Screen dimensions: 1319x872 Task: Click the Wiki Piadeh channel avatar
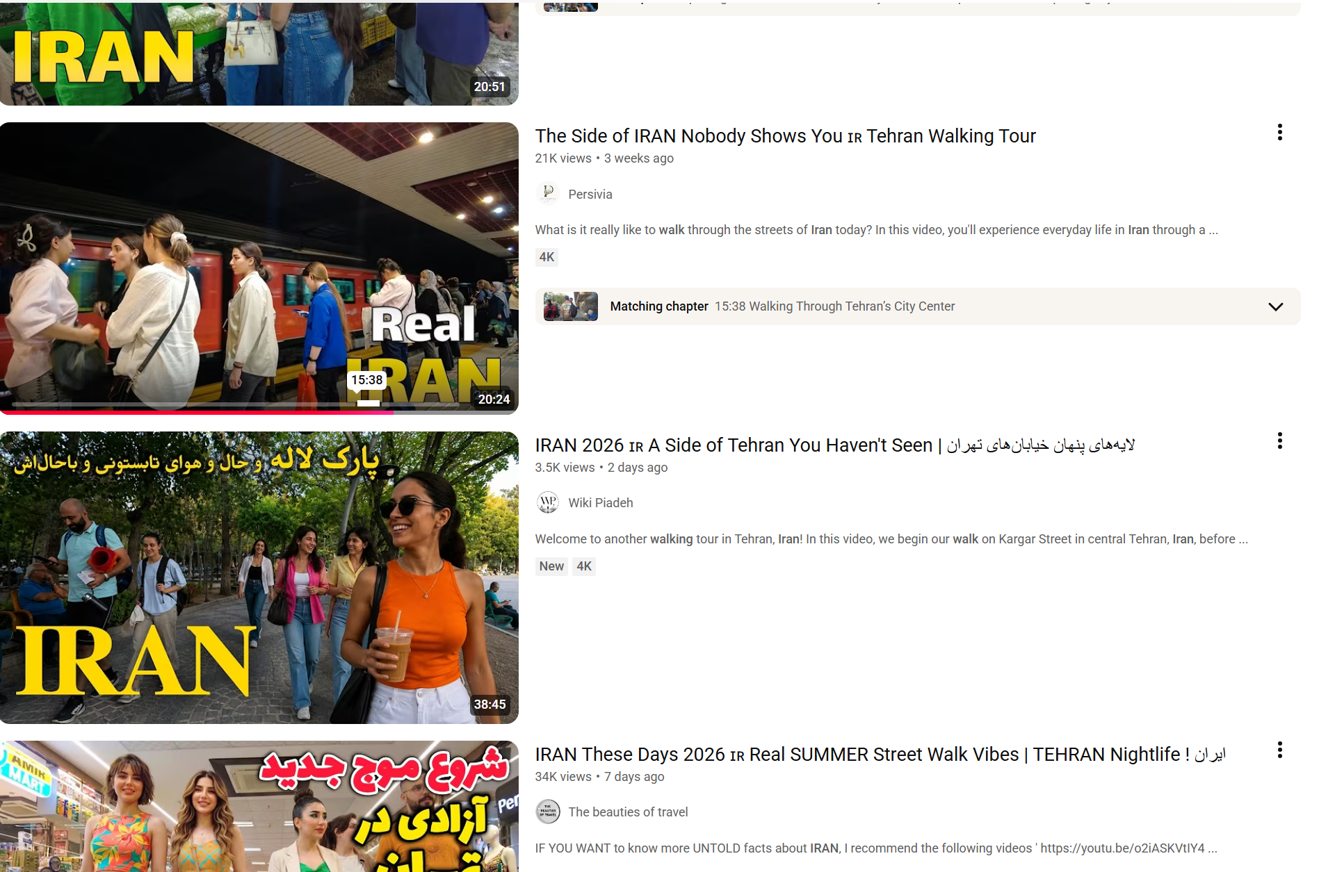[548, 502]
